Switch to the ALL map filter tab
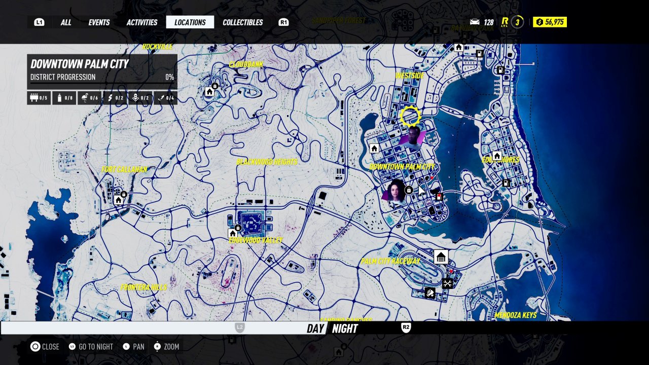The image size is (649, 365). tap(66, 22)
